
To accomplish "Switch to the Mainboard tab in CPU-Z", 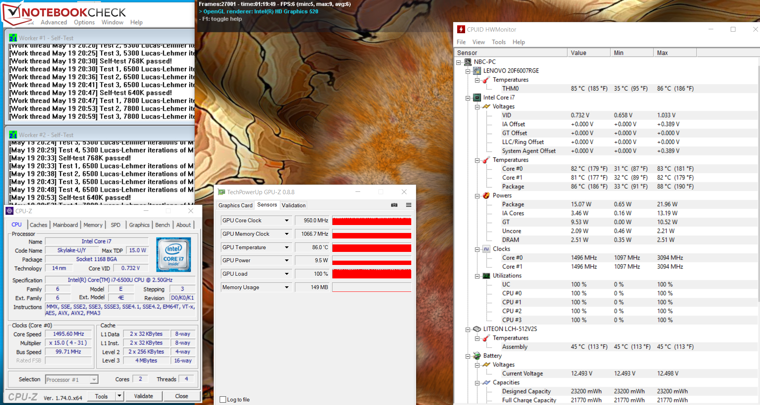I will click(65, 225).
